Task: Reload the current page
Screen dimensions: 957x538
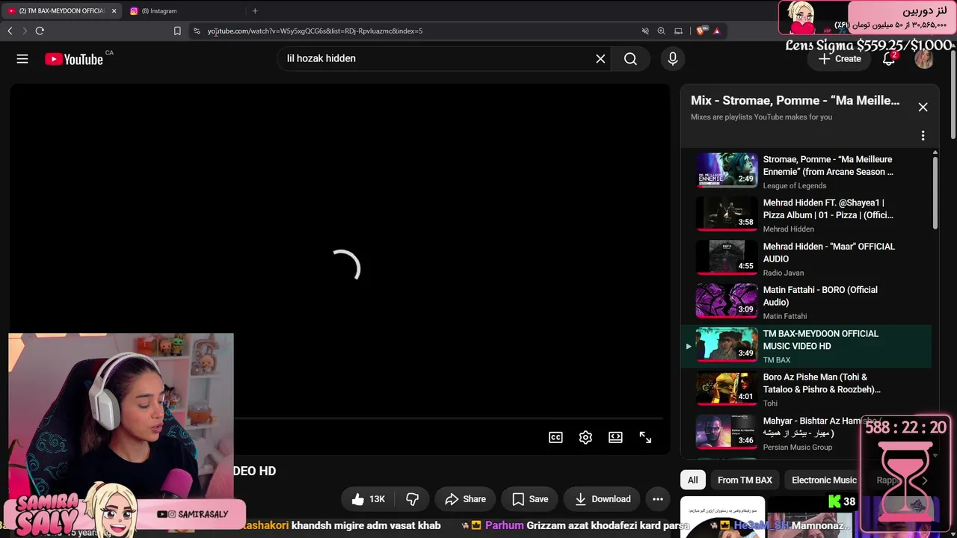Action: pyautogui.click(x=40, y=31)
